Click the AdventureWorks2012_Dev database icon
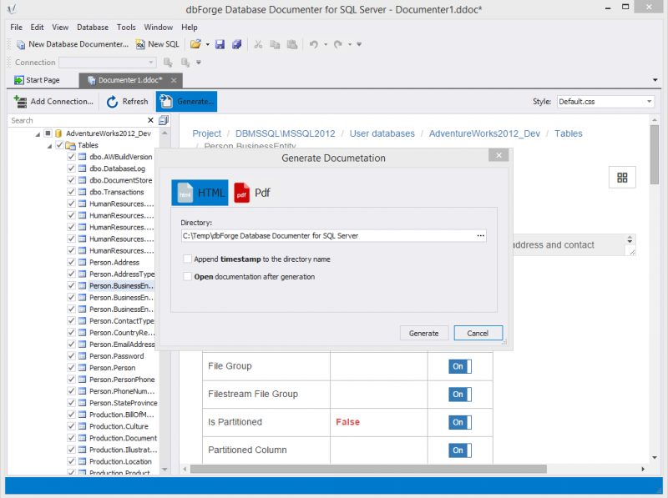This screenshot has height=498, width=668. click(58, 133)
